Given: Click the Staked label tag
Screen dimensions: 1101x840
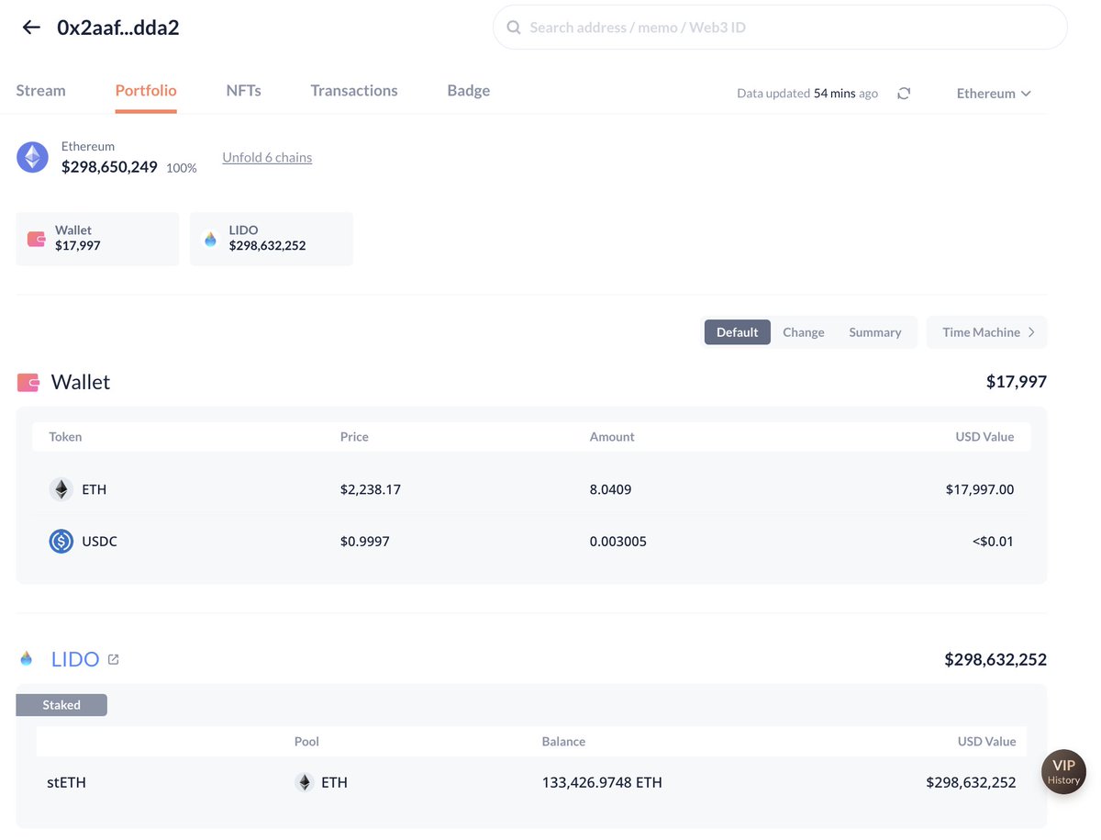Looking at the screenshot, I should click(61, 705).
